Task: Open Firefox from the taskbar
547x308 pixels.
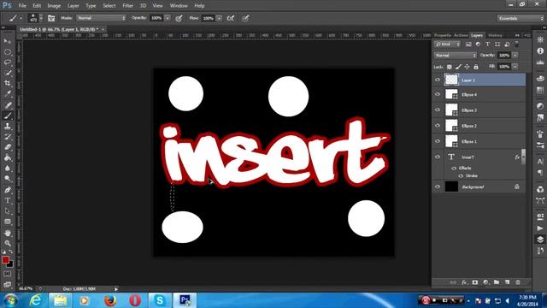Action: tap(110, 300)
